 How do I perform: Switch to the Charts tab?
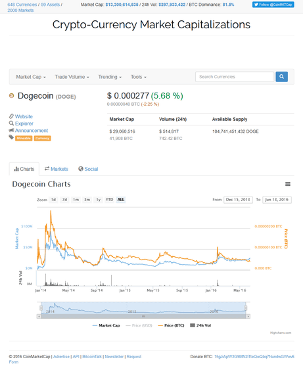[24, 169]
